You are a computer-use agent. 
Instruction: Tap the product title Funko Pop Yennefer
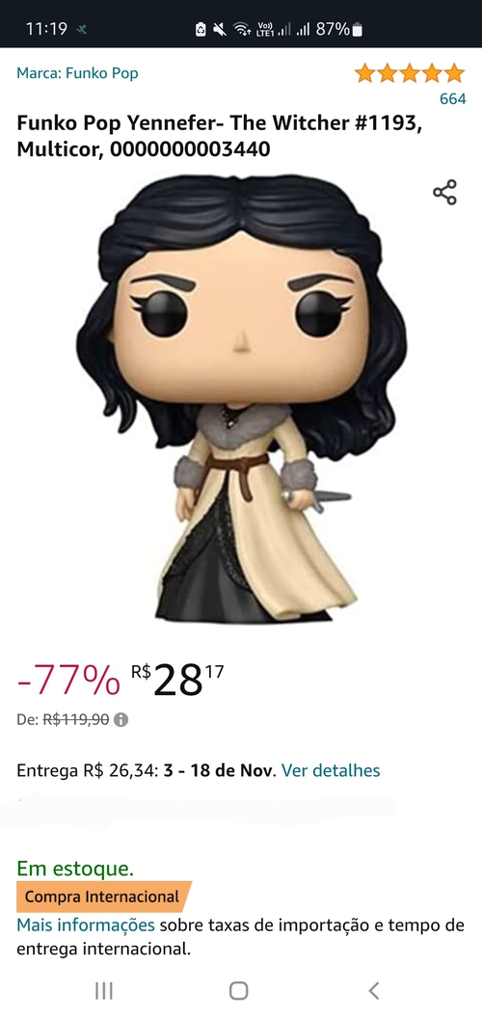pos(220,136)
